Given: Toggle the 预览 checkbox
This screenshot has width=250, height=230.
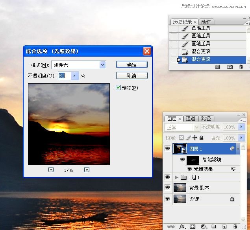Looking at the screenshot, I should [118, 87].
